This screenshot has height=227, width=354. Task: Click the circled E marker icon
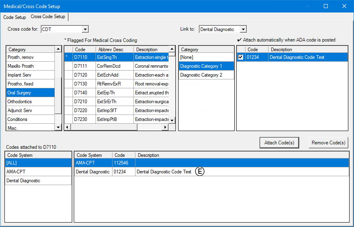point(200,172)
